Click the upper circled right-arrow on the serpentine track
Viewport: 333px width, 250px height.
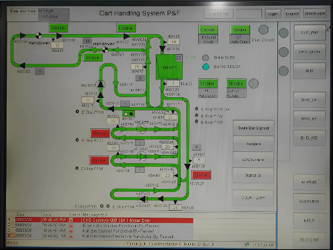tap(141, 129)
